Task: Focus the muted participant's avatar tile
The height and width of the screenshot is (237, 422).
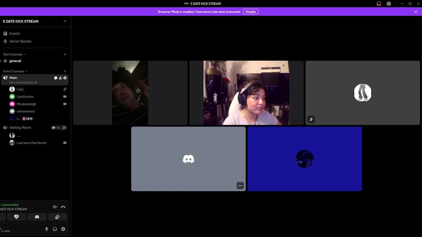Action: tap(363, 93)
